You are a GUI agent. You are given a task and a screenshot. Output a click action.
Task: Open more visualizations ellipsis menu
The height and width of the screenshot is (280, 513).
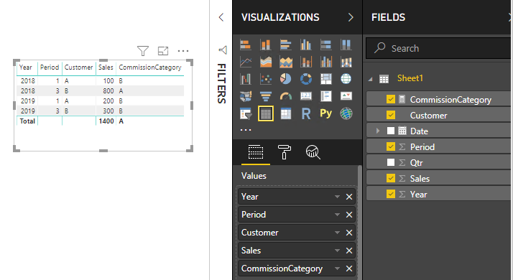246,130
